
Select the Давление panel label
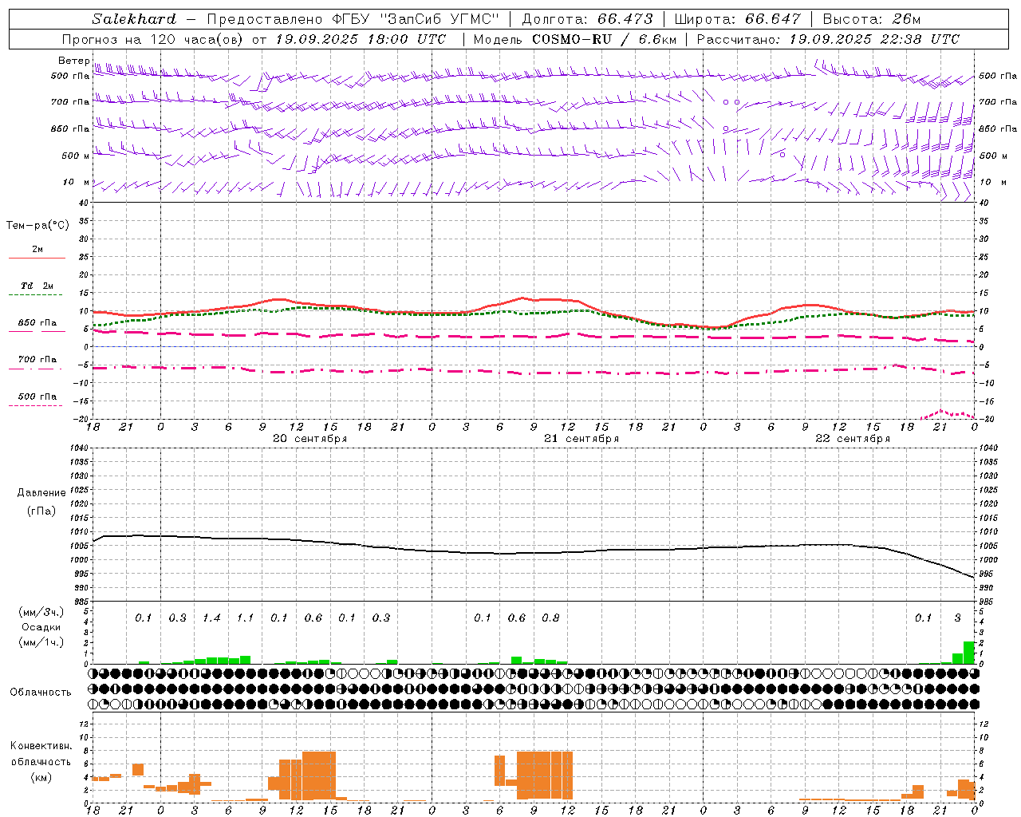tap(41, 493)
